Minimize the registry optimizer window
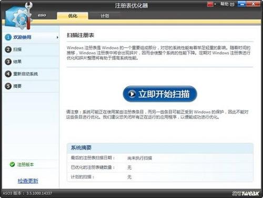Screen dimensions: 263x198 click(x=242, y=4)
